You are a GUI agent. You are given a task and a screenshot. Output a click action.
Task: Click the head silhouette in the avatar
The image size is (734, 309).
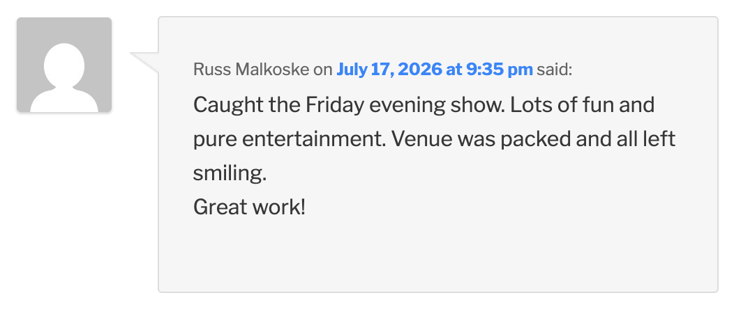pyautogui.click(x=64, y=65)
